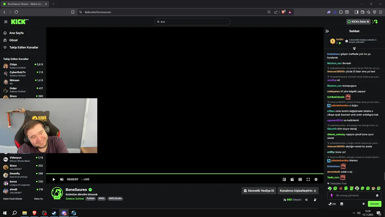The height and width of the screenshot is (217, 385).
Task: Open OBS from the taskbar
Action: [44, 213]
